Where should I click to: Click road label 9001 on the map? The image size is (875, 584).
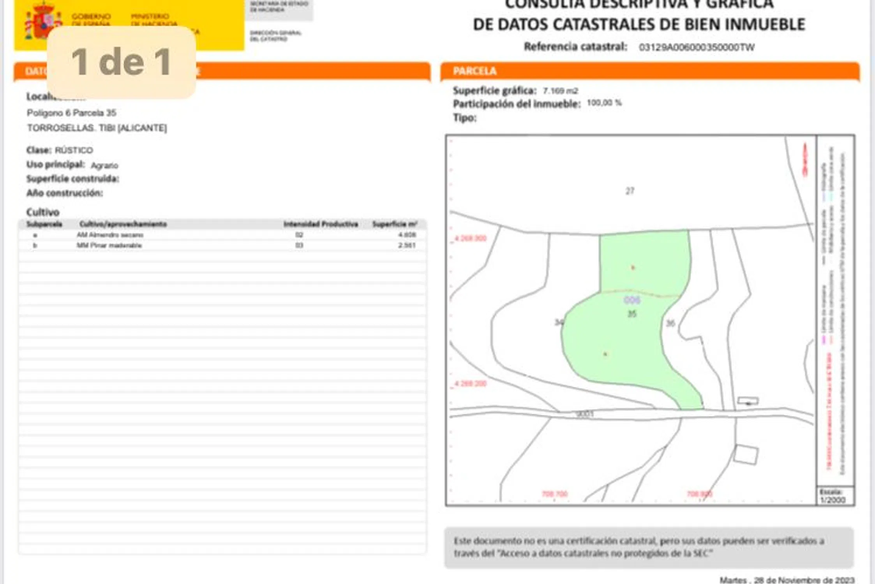pos(584,414)
